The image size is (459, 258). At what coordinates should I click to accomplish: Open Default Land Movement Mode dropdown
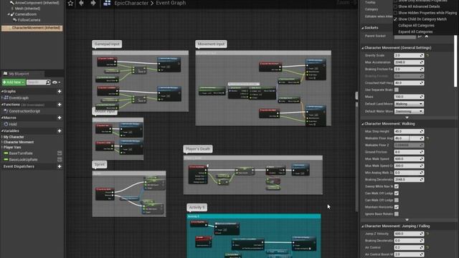(x=409, y=104)
